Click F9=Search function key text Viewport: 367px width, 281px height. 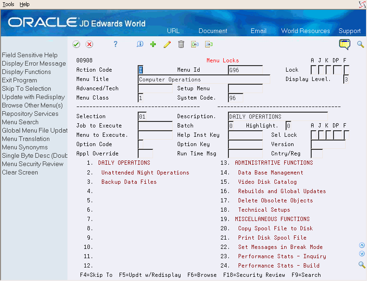[306, 275]
